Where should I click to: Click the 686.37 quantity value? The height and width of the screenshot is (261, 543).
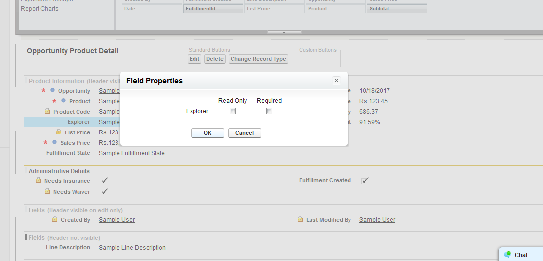point(368,112)
